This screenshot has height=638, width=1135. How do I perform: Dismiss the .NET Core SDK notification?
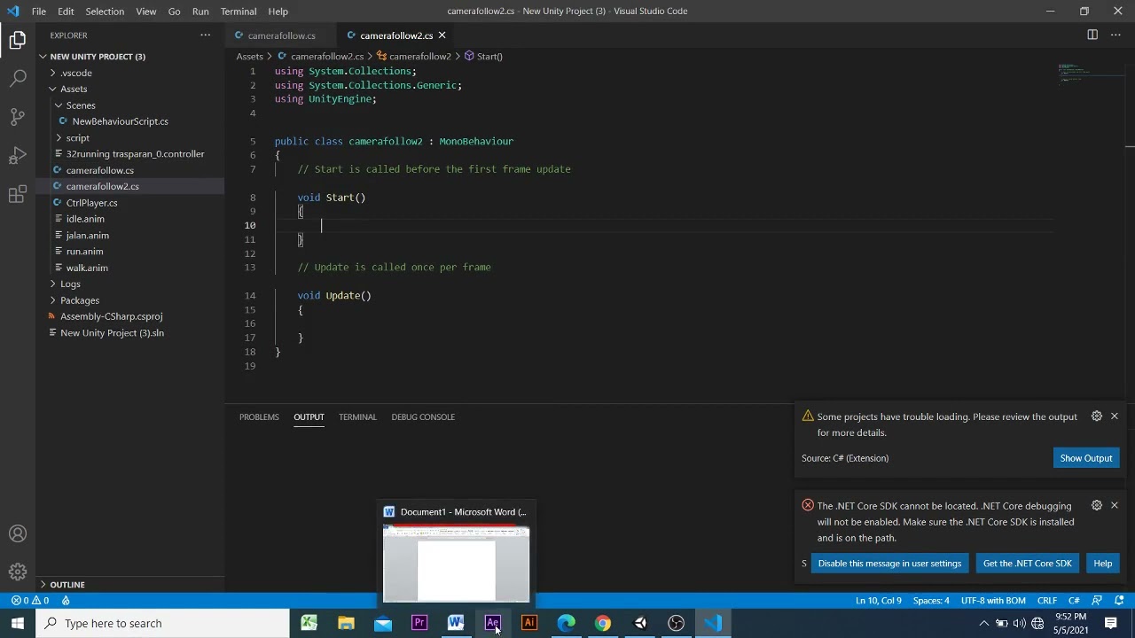pyautogui.click(x=1115, y=505)
